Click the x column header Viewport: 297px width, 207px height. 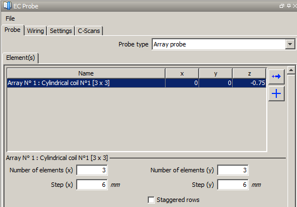pos(182,73)
